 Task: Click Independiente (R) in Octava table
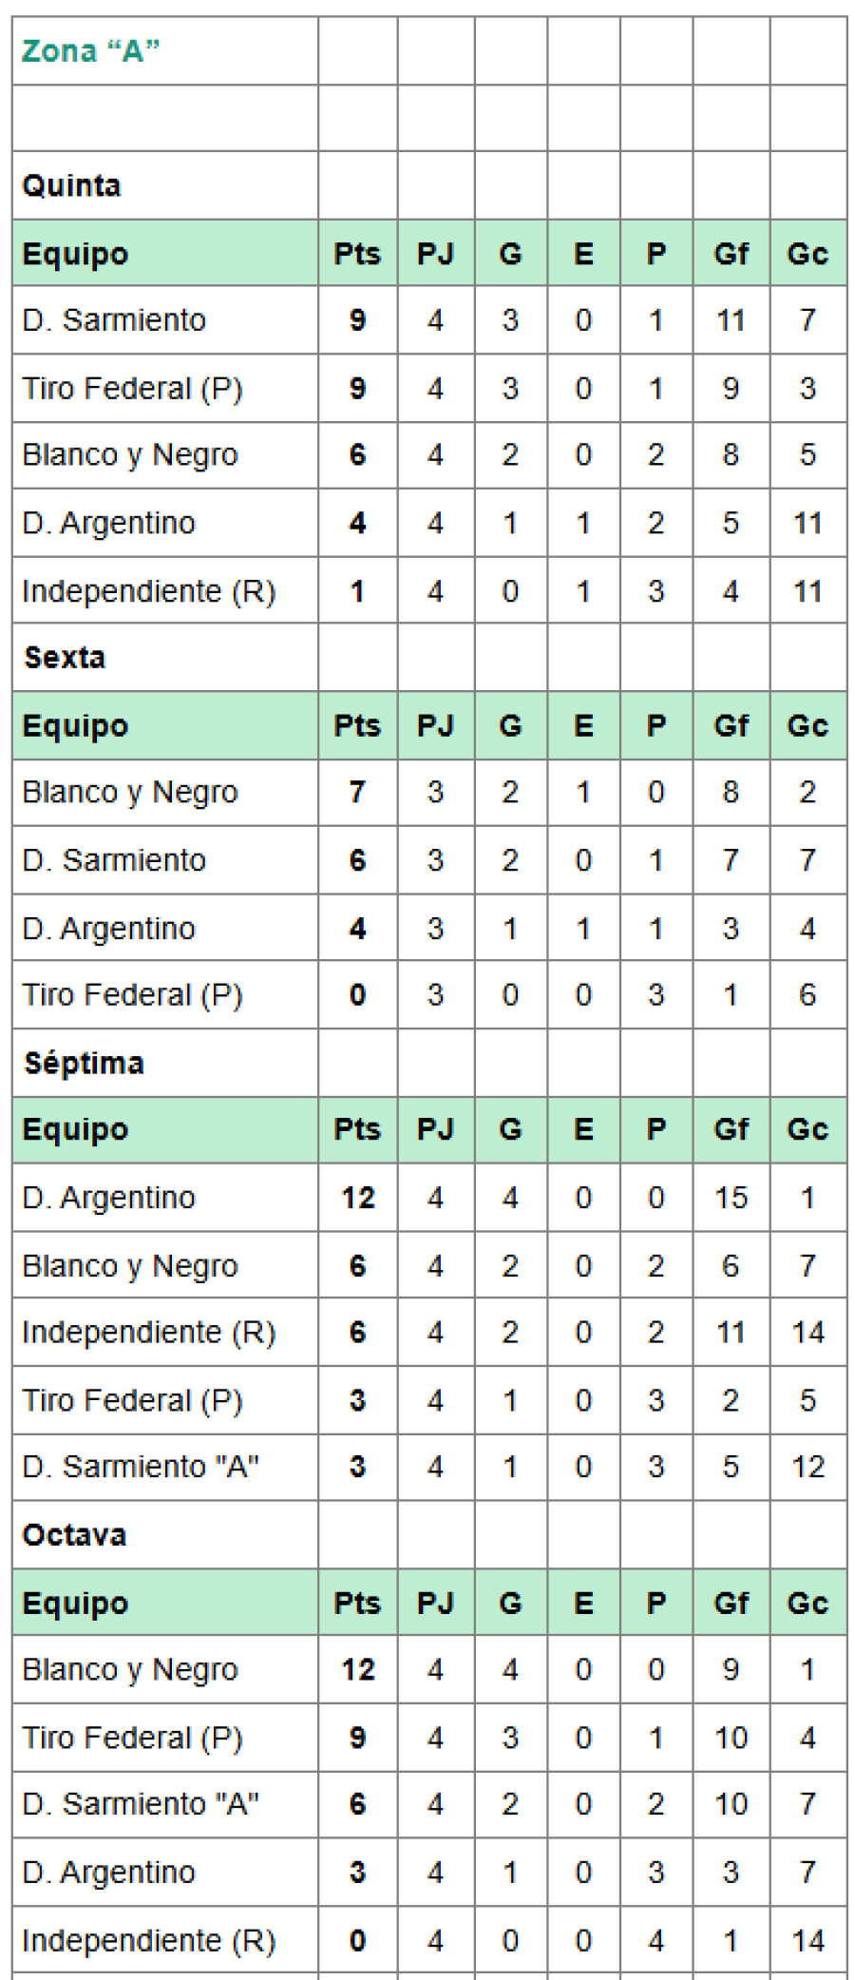point(148,1940)
